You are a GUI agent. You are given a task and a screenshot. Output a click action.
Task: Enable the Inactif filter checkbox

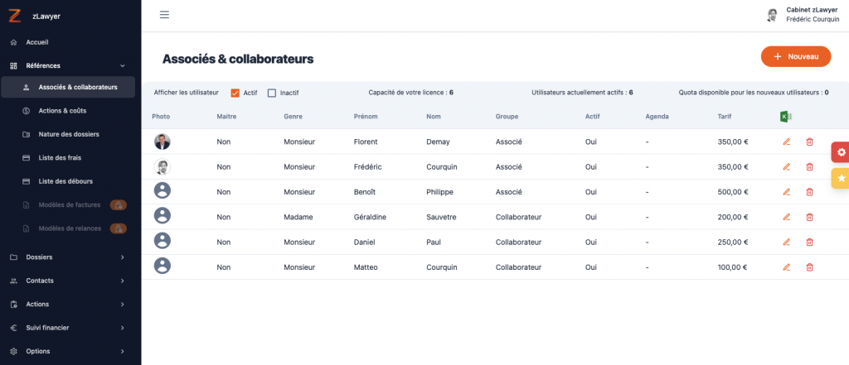pos(272,93)
